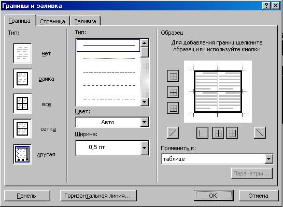Open the Ширина width dropdown arrow
This screenshot has width=283, height=207.
click(x=145, y=148)
